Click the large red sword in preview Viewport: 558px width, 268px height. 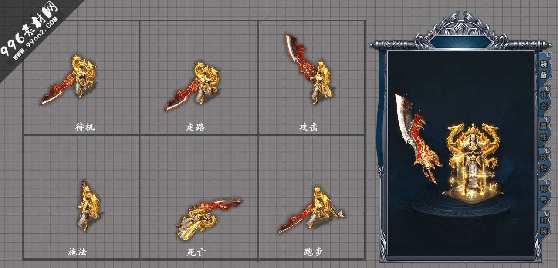[417, 138]
